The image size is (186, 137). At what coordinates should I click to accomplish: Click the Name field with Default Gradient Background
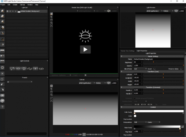click(159, 59)
